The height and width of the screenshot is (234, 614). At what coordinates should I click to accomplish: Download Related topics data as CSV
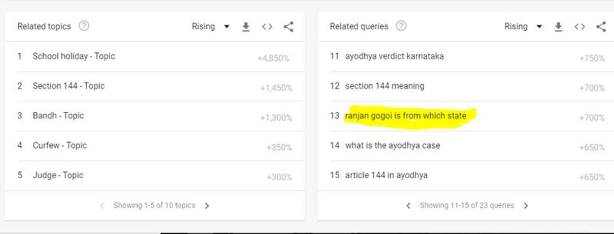[246, 27]
